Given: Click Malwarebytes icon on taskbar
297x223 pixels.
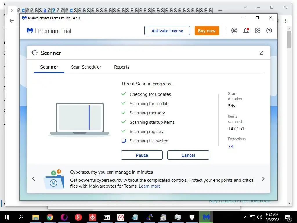Looking at the screenshot, I should (206, 217).
